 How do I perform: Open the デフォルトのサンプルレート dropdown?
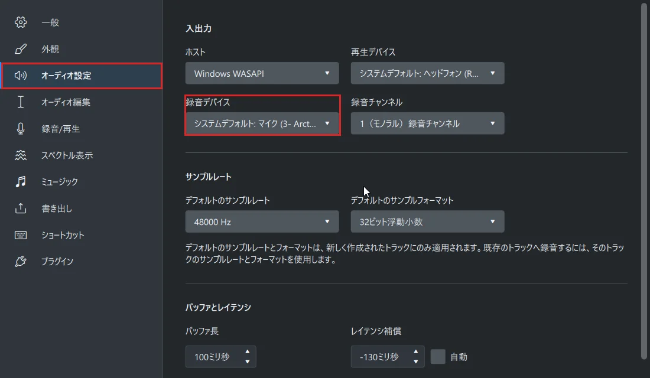coord(262,221)
